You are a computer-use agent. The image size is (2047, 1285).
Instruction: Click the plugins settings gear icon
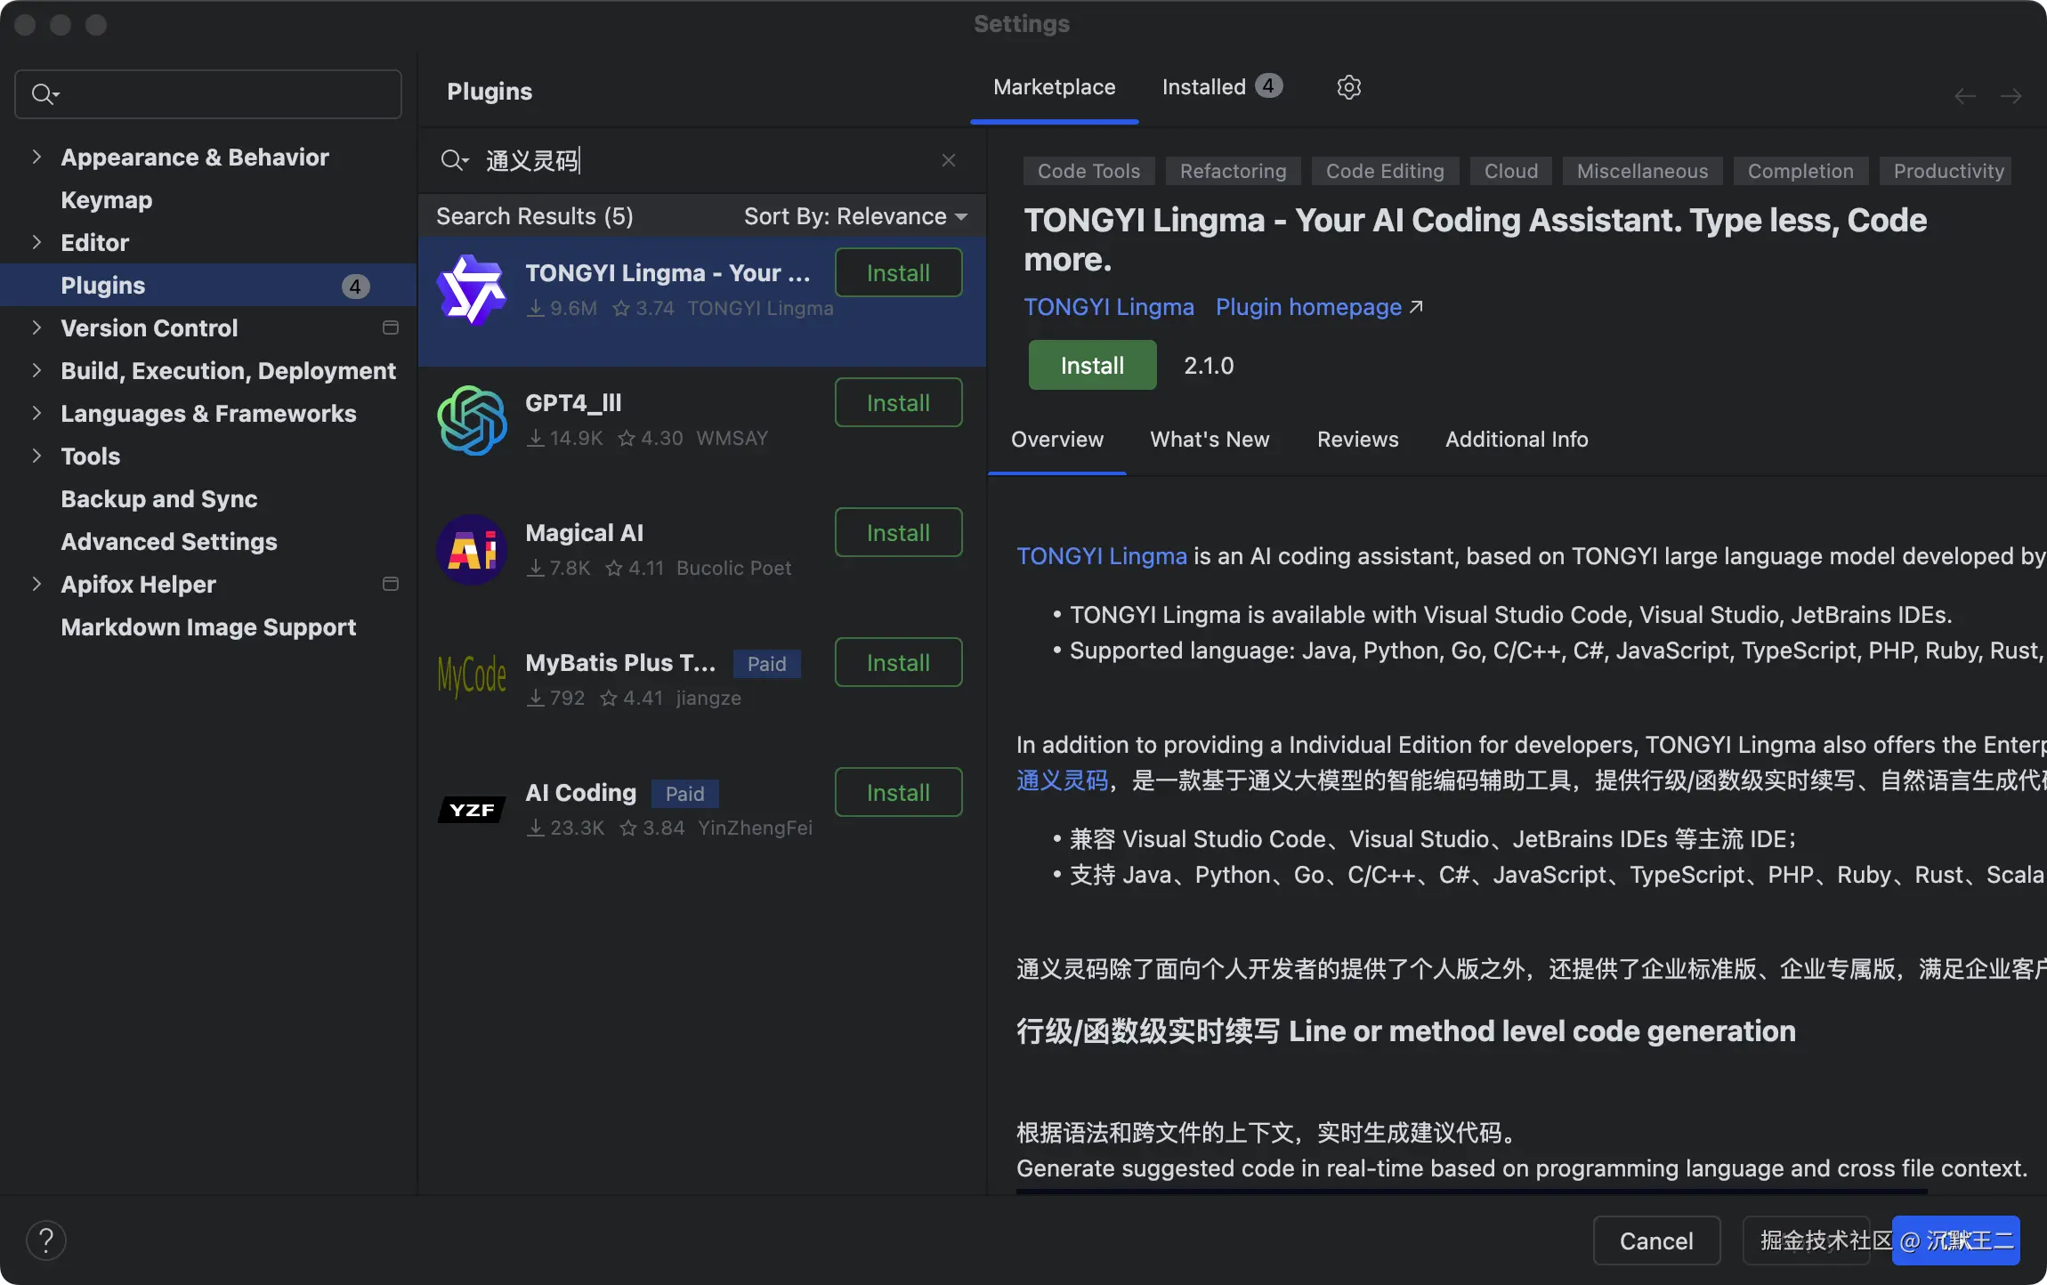point(1348,87)
